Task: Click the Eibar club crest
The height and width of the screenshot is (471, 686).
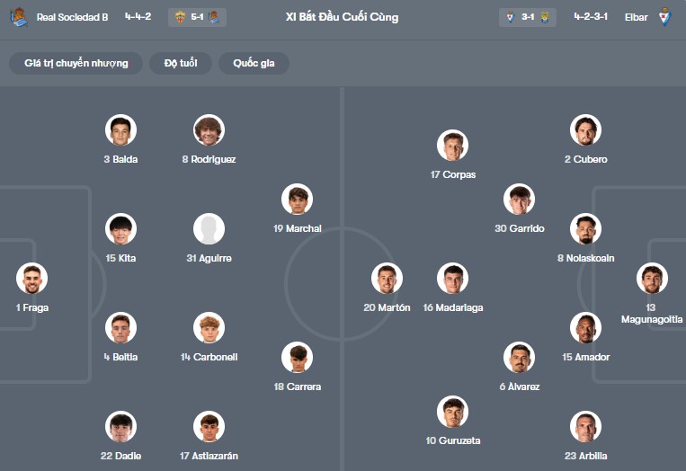Action: 665,17
